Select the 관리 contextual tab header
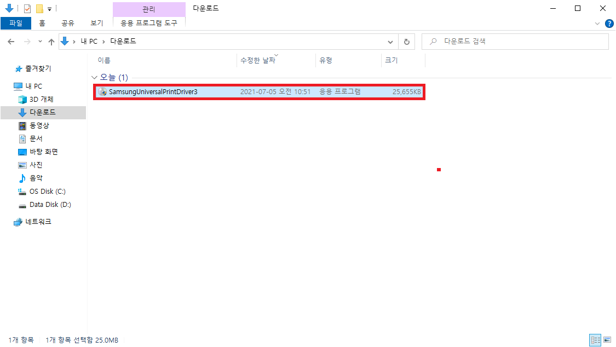This screenshot has height=347, width=616. tap(149, 9)
